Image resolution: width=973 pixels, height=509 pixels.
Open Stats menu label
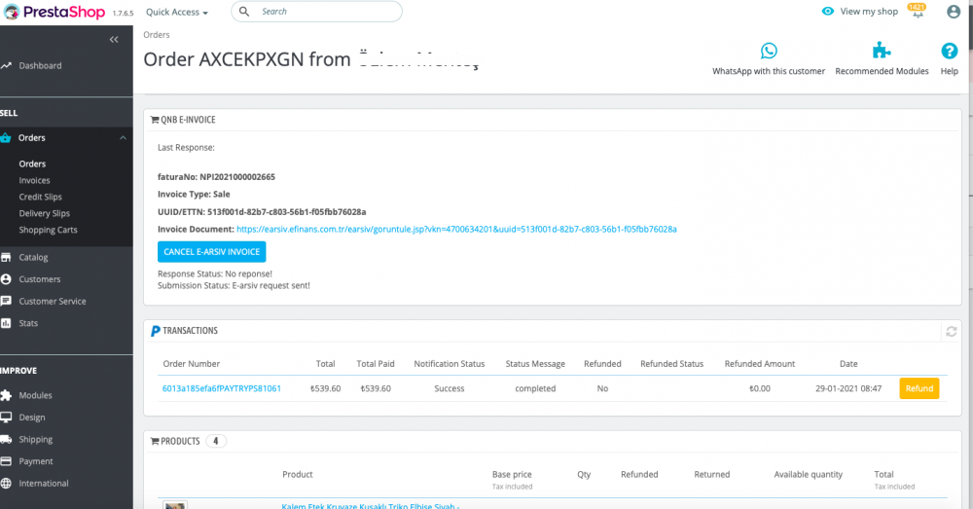tap(28, 323)
